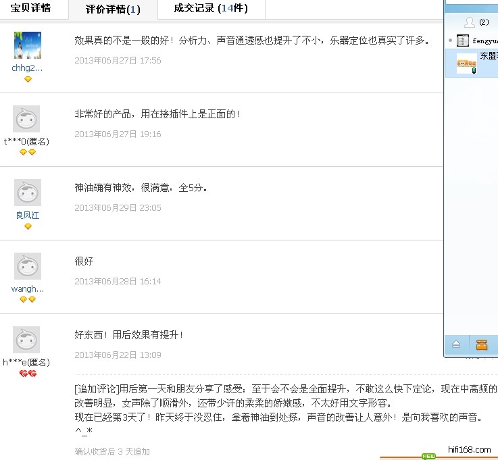Click the default avatar above 良凤江

point(27,193)
